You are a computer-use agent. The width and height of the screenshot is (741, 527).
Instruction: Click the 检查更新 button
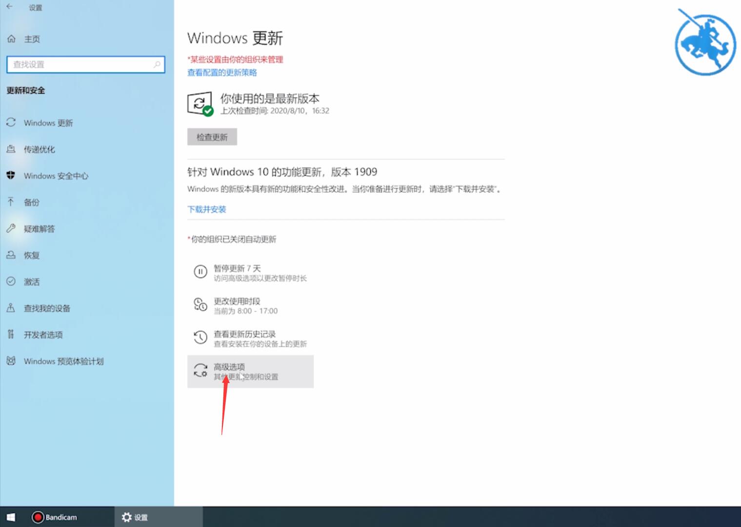coord(212,137)
